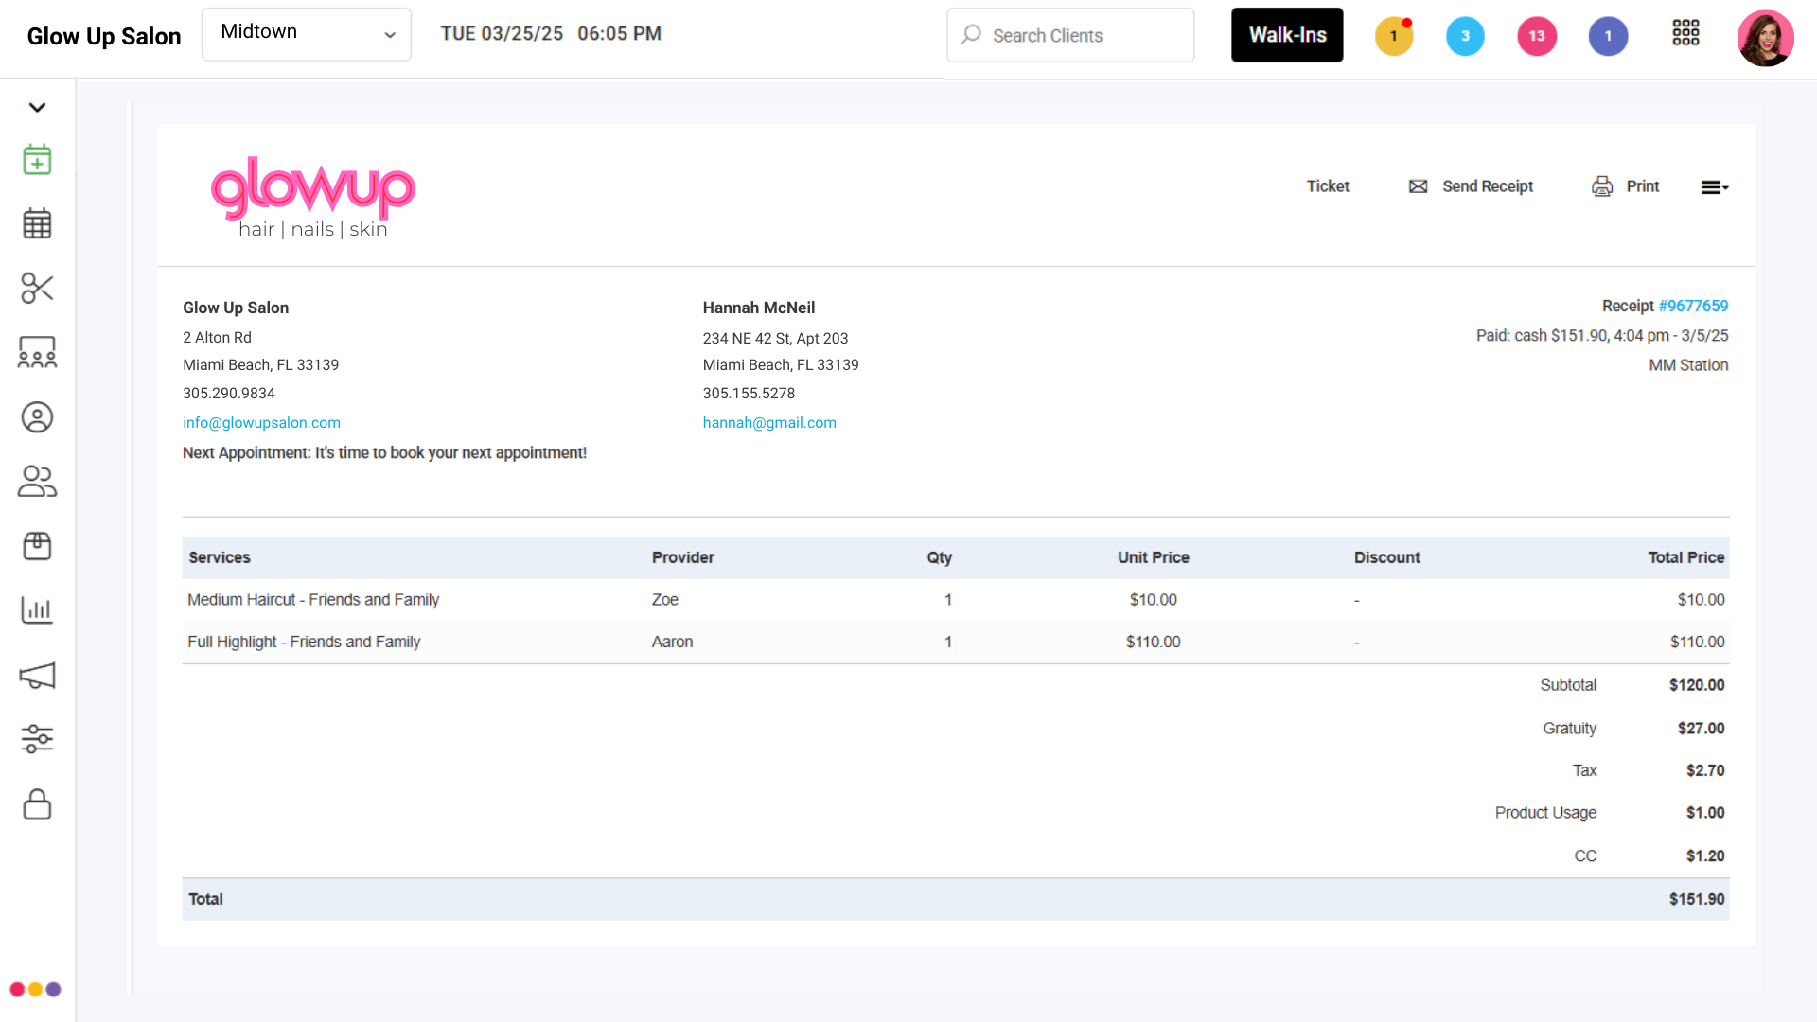Open the reports bar chart icon
Screen dimensions: 1817x1022
click(x=37, y=610)
